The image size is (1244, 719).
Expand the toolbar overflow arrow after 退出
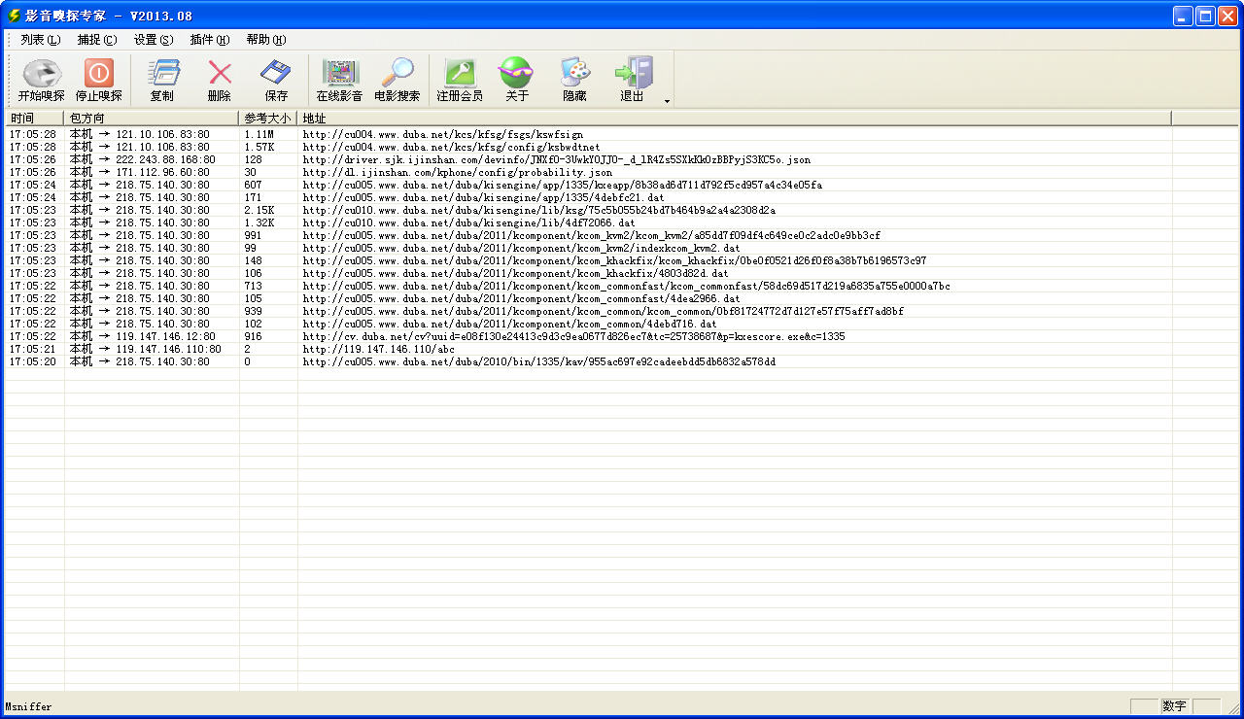click(667, 100)
